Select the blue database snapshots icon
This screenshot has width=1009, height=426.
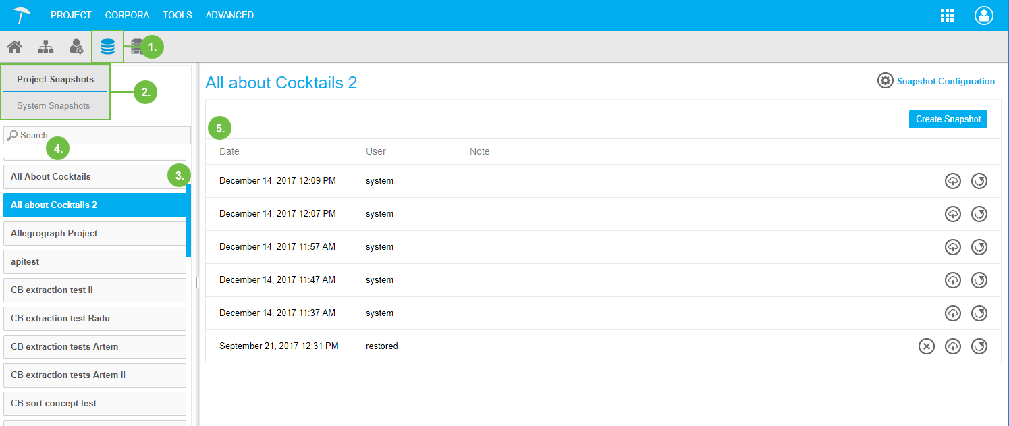click(107, 47)
